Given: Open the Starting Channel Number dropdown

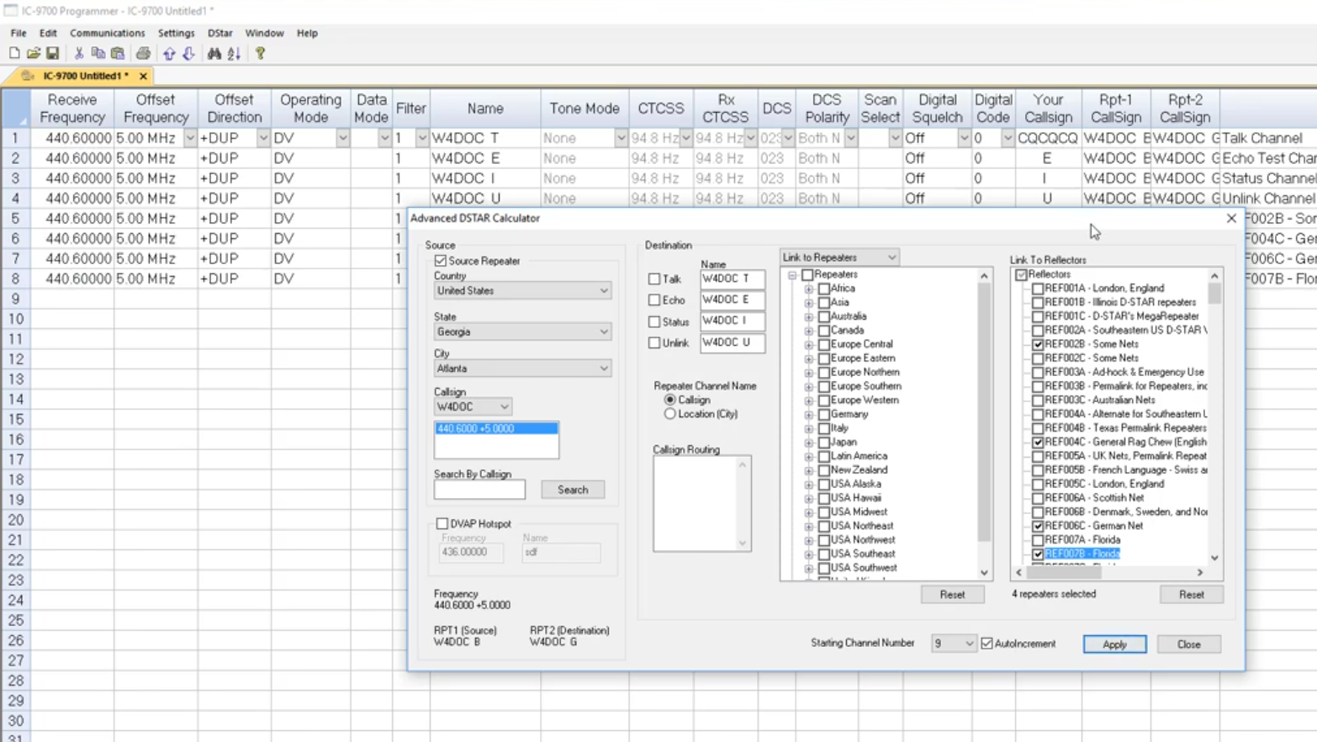Looking at the screenshot, I should click(x=953, y=644).
